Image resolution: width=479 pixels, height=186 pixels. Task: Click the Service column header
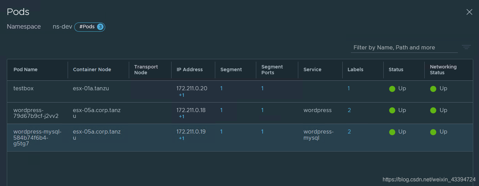tap(312, 69)
